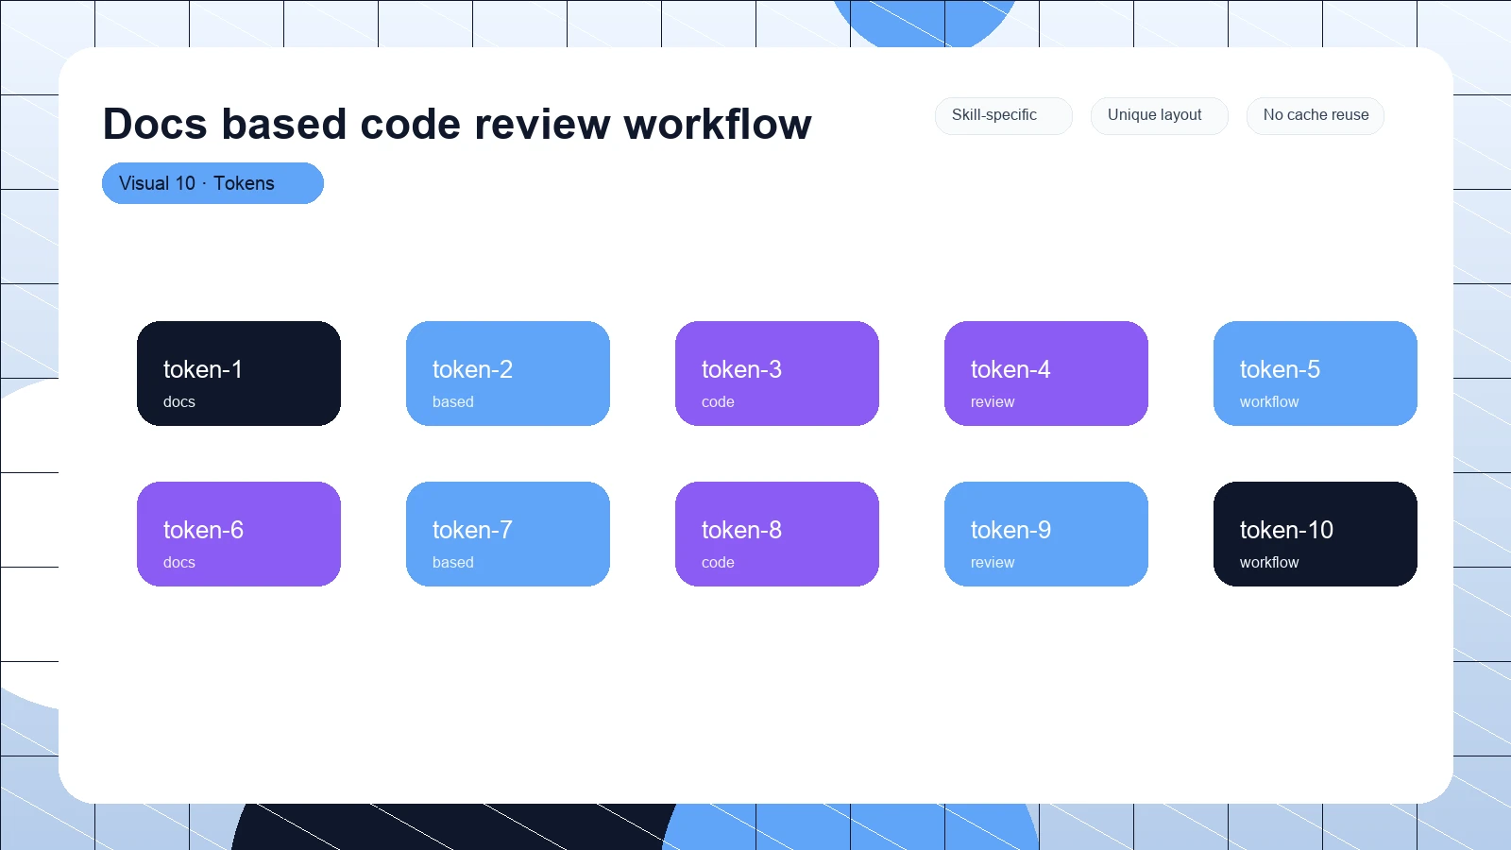Click the No cache reuse pill

(1315, 115)
